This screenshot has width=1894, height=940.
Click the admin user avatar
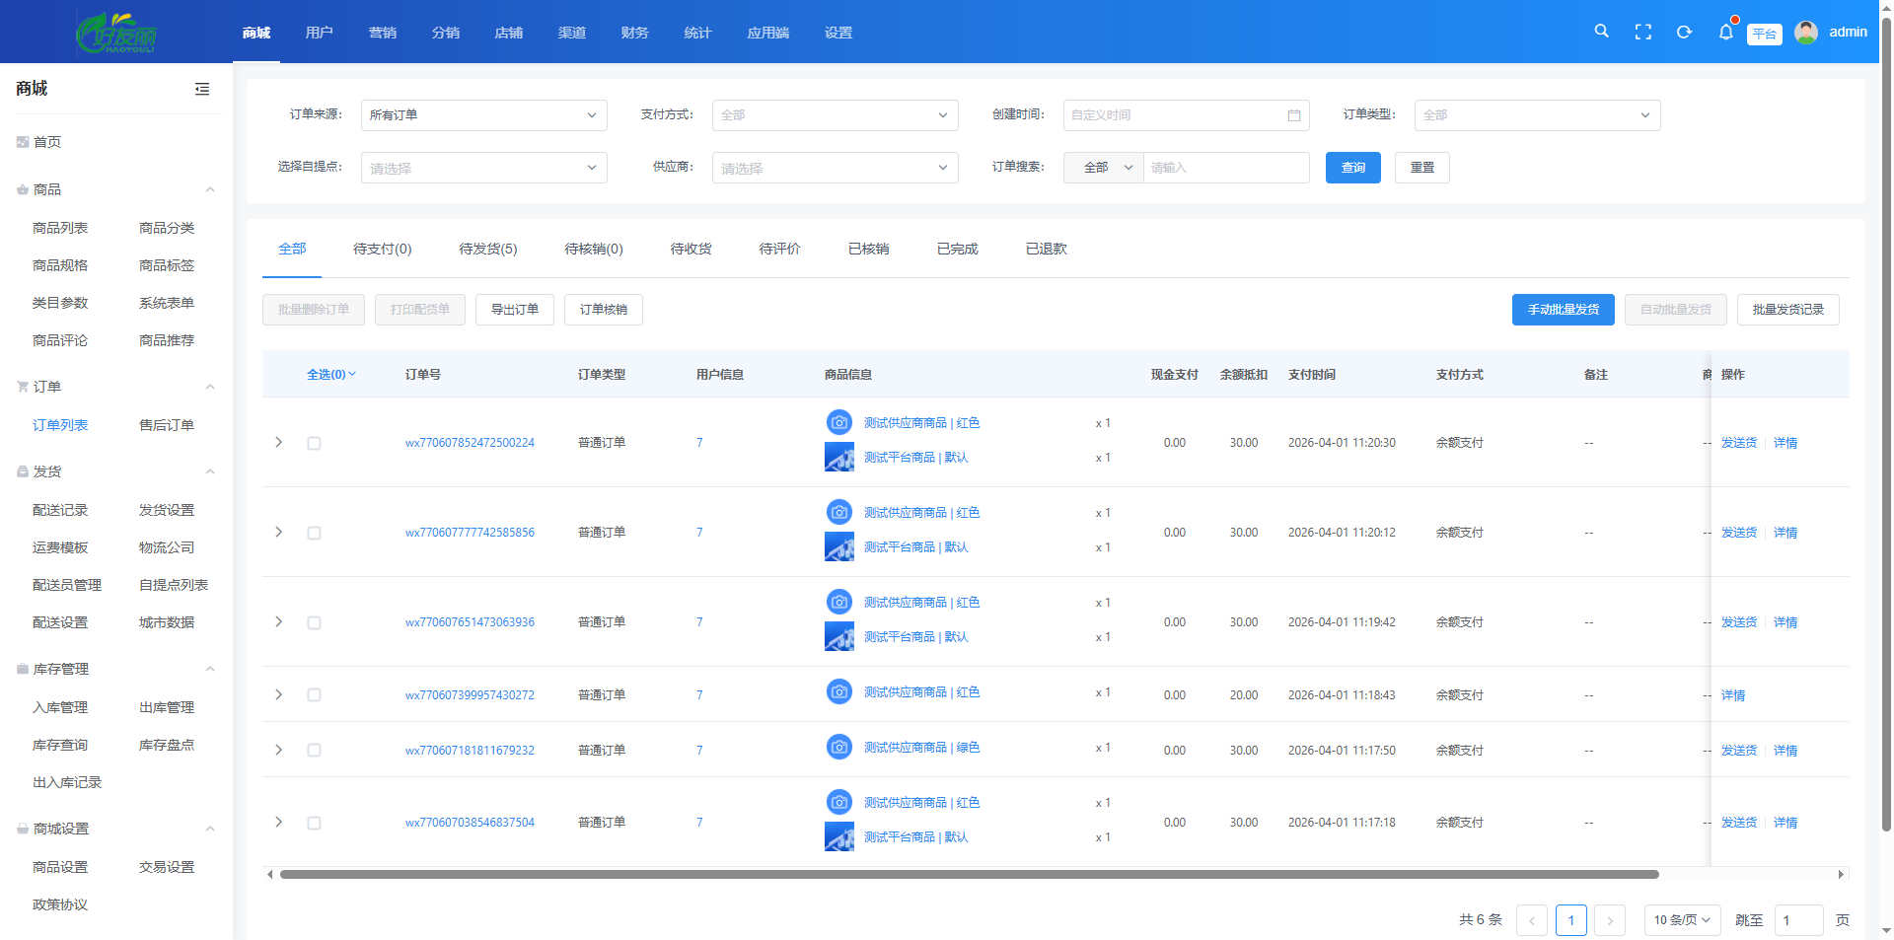pyautogui.click(x=1806, y=33)
